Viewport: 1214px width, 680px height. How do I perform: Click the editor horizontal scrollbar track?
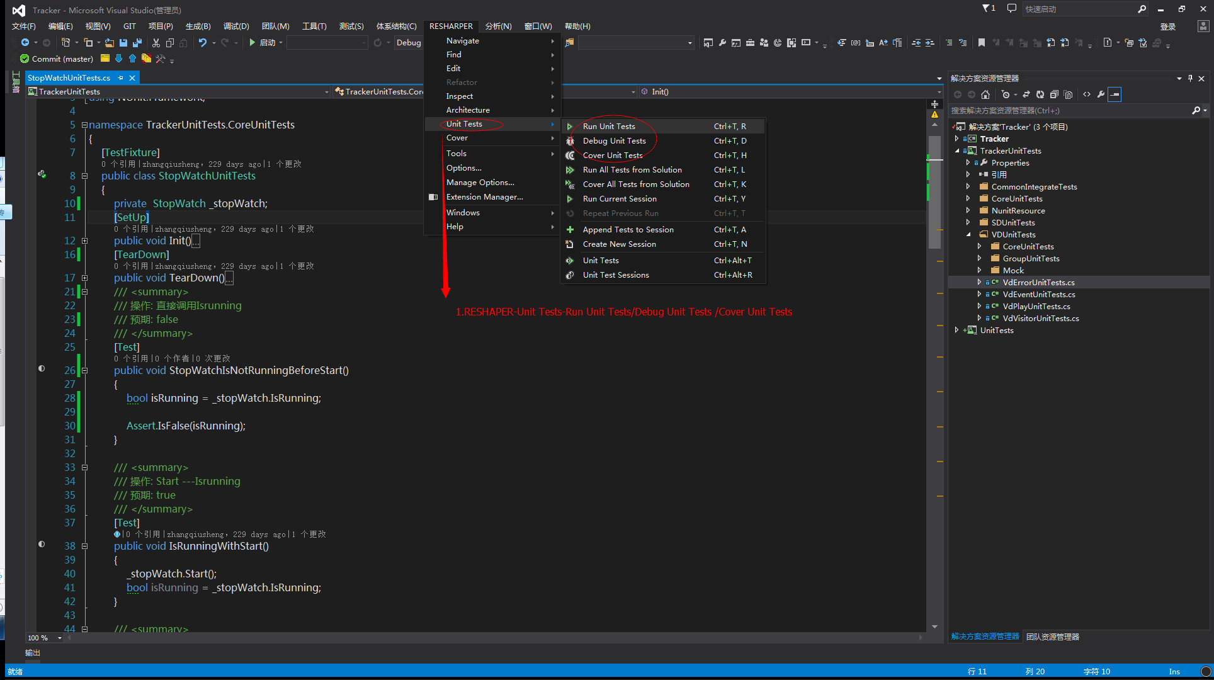pyautogui.click(x=494, y=638)
